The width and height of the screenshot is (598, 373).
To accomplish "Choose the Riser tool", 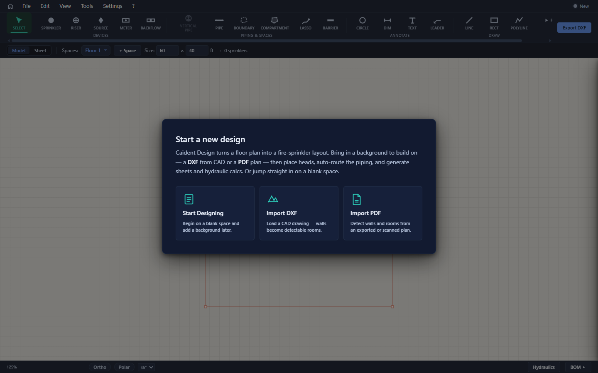I will [76, 23].
